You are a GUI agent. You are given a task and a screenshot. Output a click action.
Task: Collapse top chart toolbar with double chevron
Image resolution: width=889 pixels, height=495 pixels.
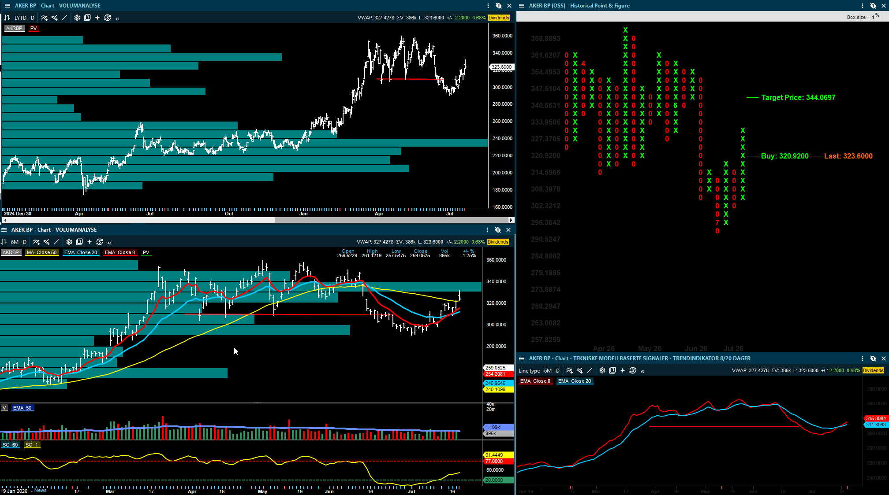point(117,18)
